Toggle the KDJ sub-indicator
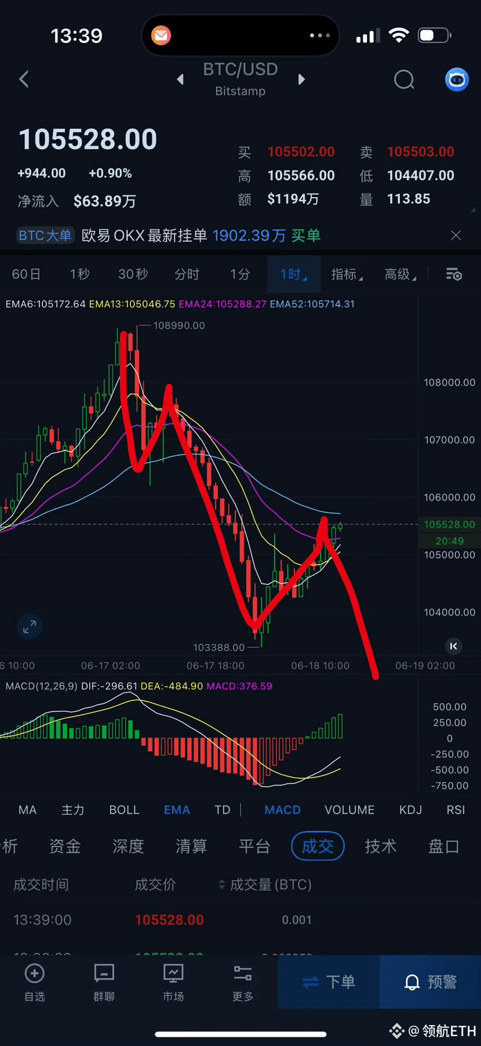The image size is (481, 1046). [x=410, y=810]
